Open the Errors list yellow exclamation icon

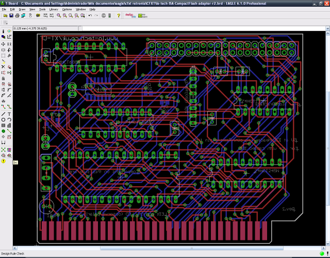coord(3,161)
